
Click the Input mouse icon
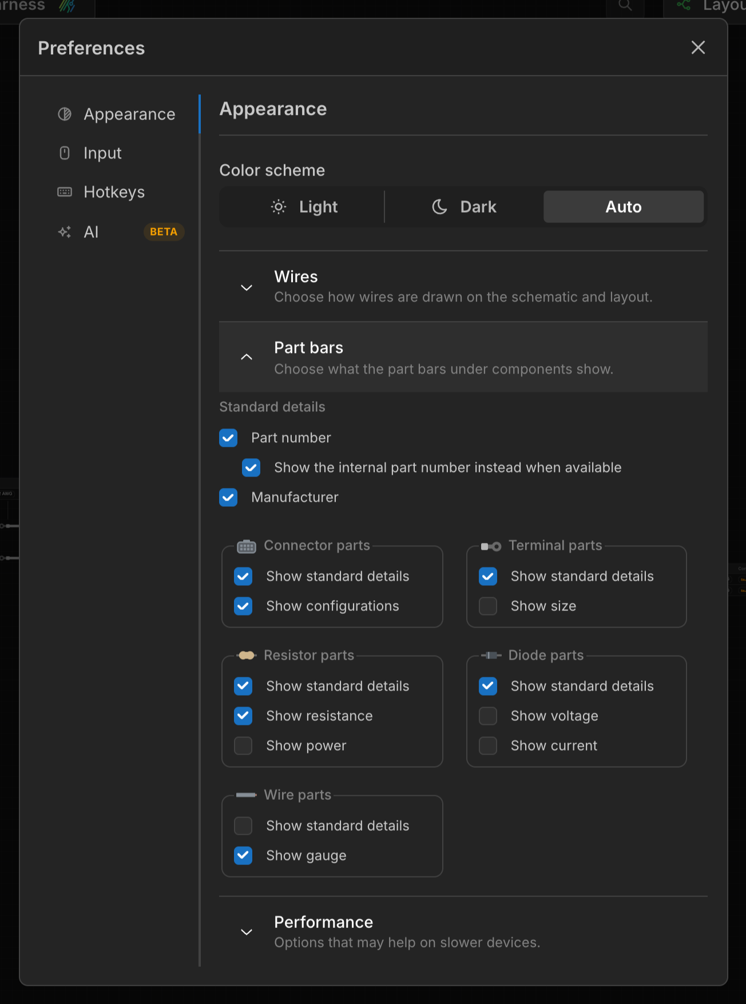click(x=65, y=153)
